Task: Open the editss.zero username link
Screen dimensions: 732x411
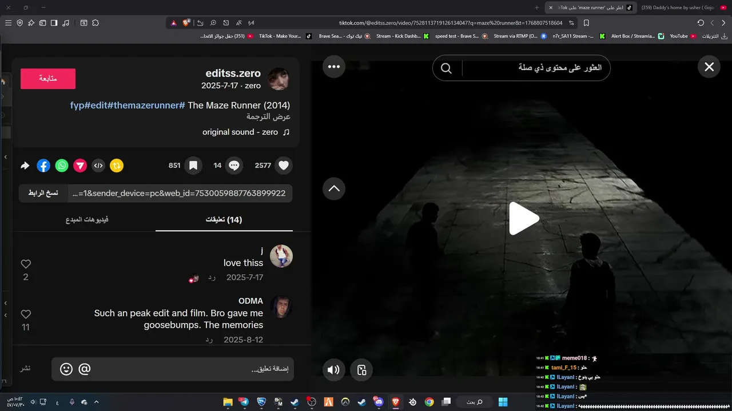Action: tap(233, 73)
